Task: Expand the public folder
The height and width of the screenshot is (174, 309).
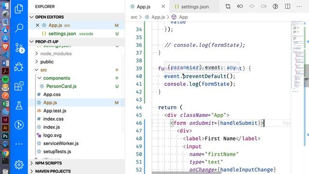Action: pyautogui.click(x=47, y=62)
